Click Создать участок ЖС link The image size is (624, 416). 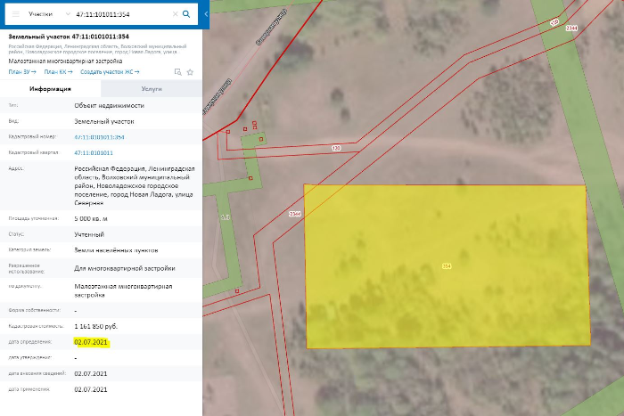[110, 71]
